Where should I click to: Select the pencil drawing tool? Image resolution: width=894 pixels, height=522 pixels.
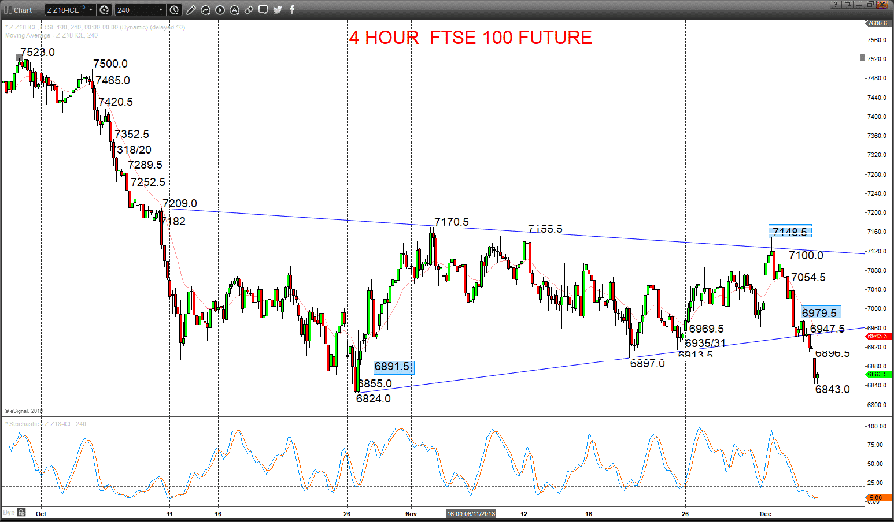tap(191, 10)
